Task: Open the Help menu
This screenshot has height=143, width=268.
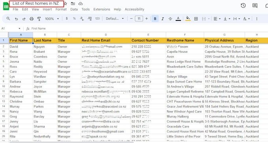Action: point(117,9)
